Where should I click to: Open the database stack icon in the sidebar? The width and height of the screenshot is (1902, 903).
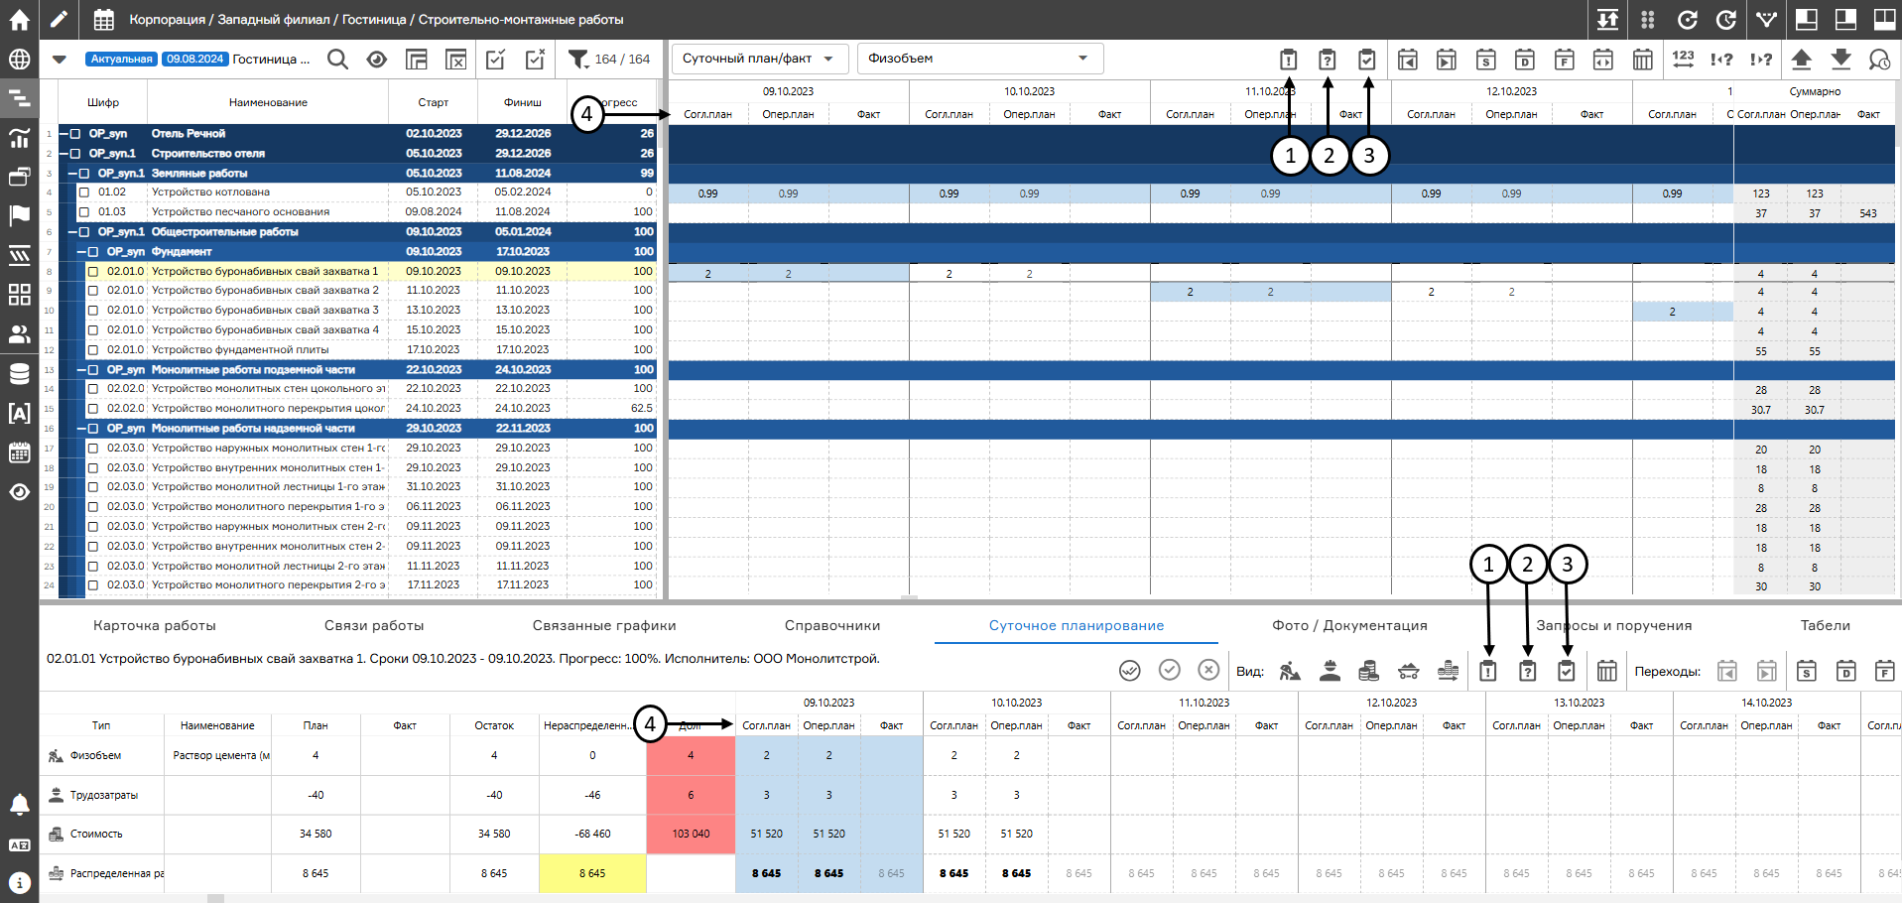coord(19,374)
